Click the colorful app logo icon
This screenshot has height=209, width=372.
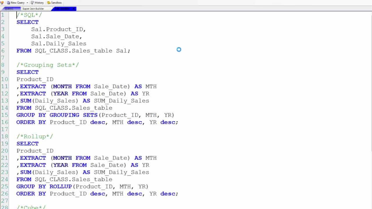point(2,3)
